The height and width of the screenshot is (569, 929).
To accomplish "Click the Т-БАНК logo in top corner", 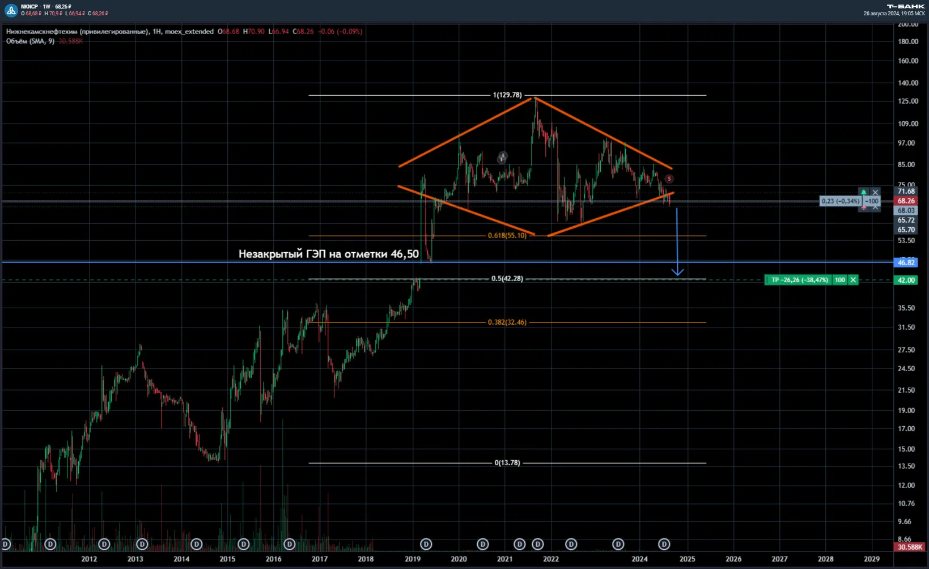I will [x=905, y=6].
